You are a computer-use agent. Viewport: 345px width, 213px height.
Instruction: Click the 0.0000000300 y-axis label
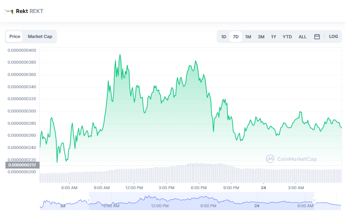[22, 111]
